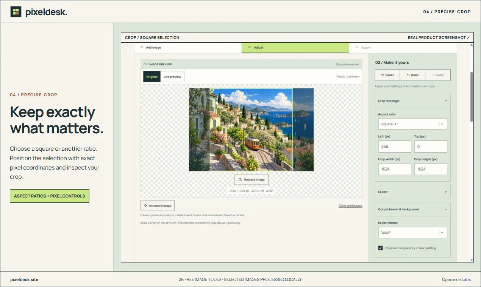
Task: Click the Try sample image button
Action: tap(157, 206)
